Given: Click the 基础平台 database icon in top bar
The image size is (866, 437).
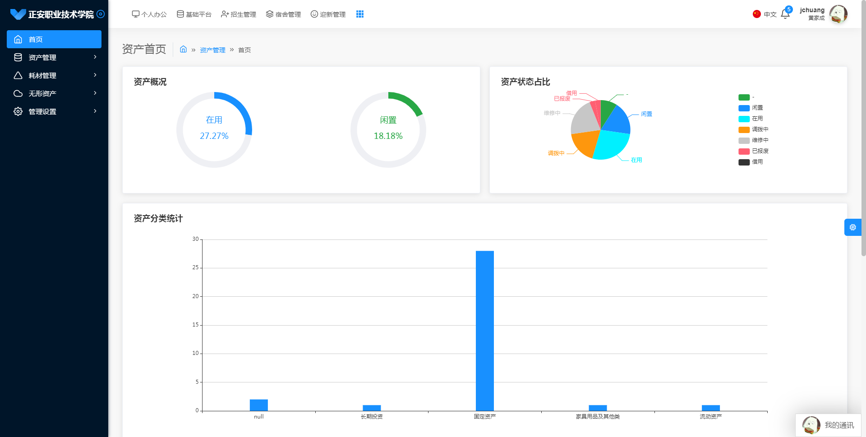Looking at the screenshot, I should 180,14.
